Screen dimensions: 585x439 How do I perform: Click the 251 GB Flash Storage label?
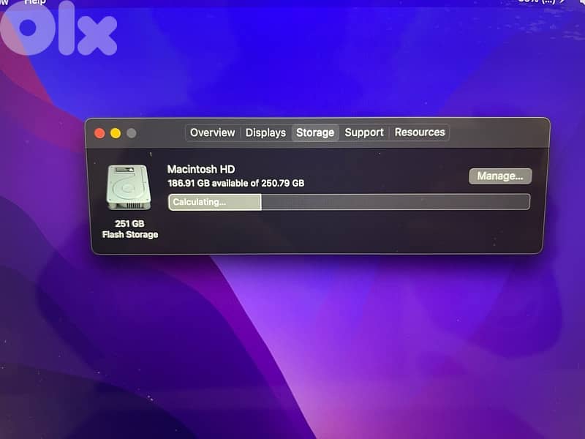(x=129, y=229)
